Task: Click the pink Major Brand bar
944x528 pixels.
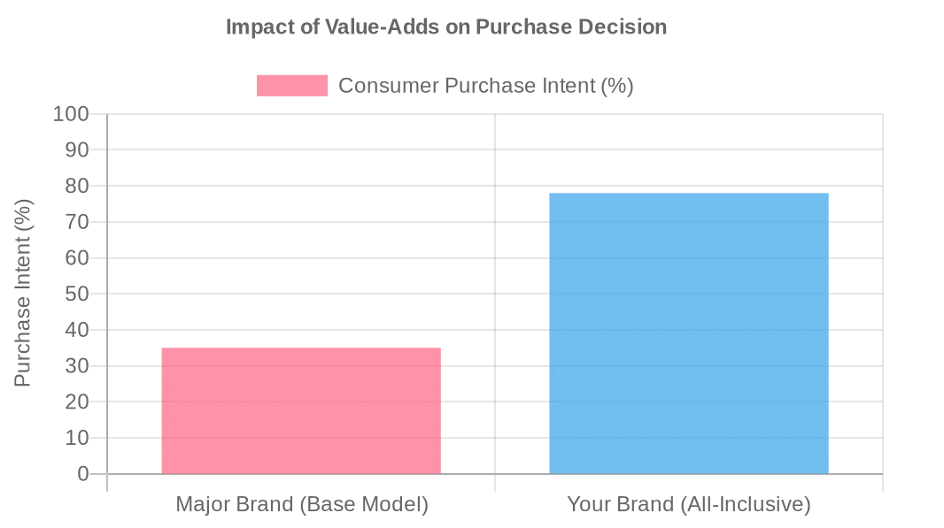Action: coord(301,411)
